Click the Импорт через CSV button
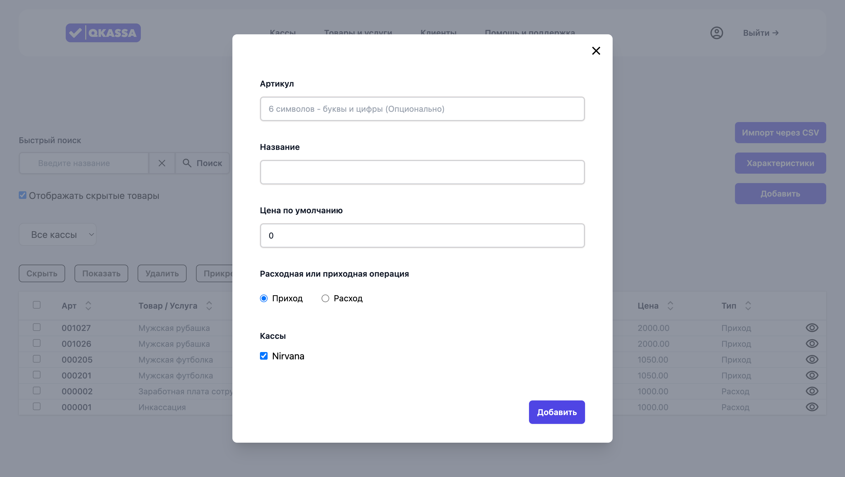845x477 pixels. (x=780, y=133)
